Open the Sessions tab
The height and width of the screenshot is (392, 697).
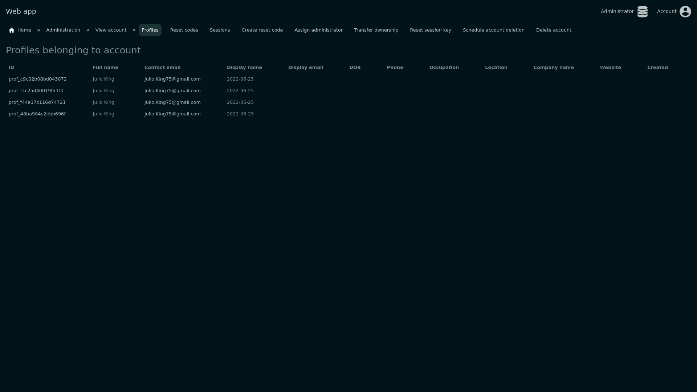click(220, 30)
